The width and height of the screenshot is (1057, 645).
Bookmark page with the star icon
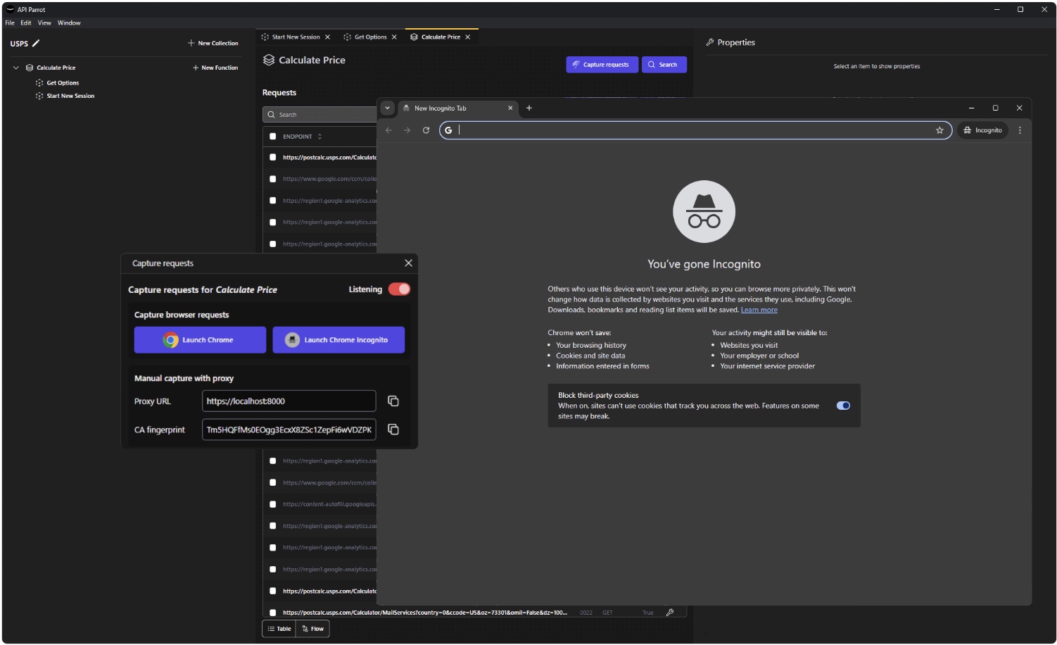939,130
